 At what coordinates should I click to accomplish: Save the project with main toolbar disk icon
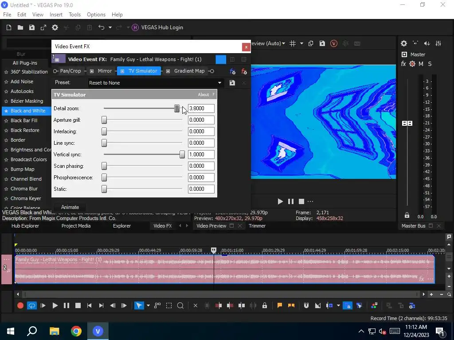(x=32, y=27)
